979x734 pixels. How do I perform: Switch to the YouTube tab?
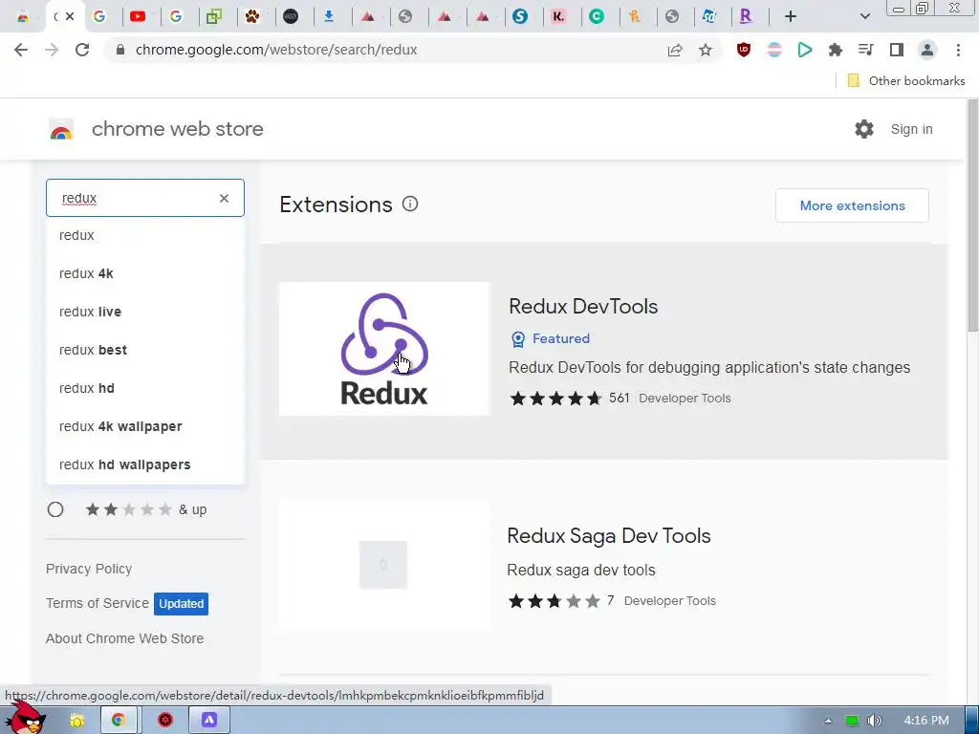[x=138, y=17]
